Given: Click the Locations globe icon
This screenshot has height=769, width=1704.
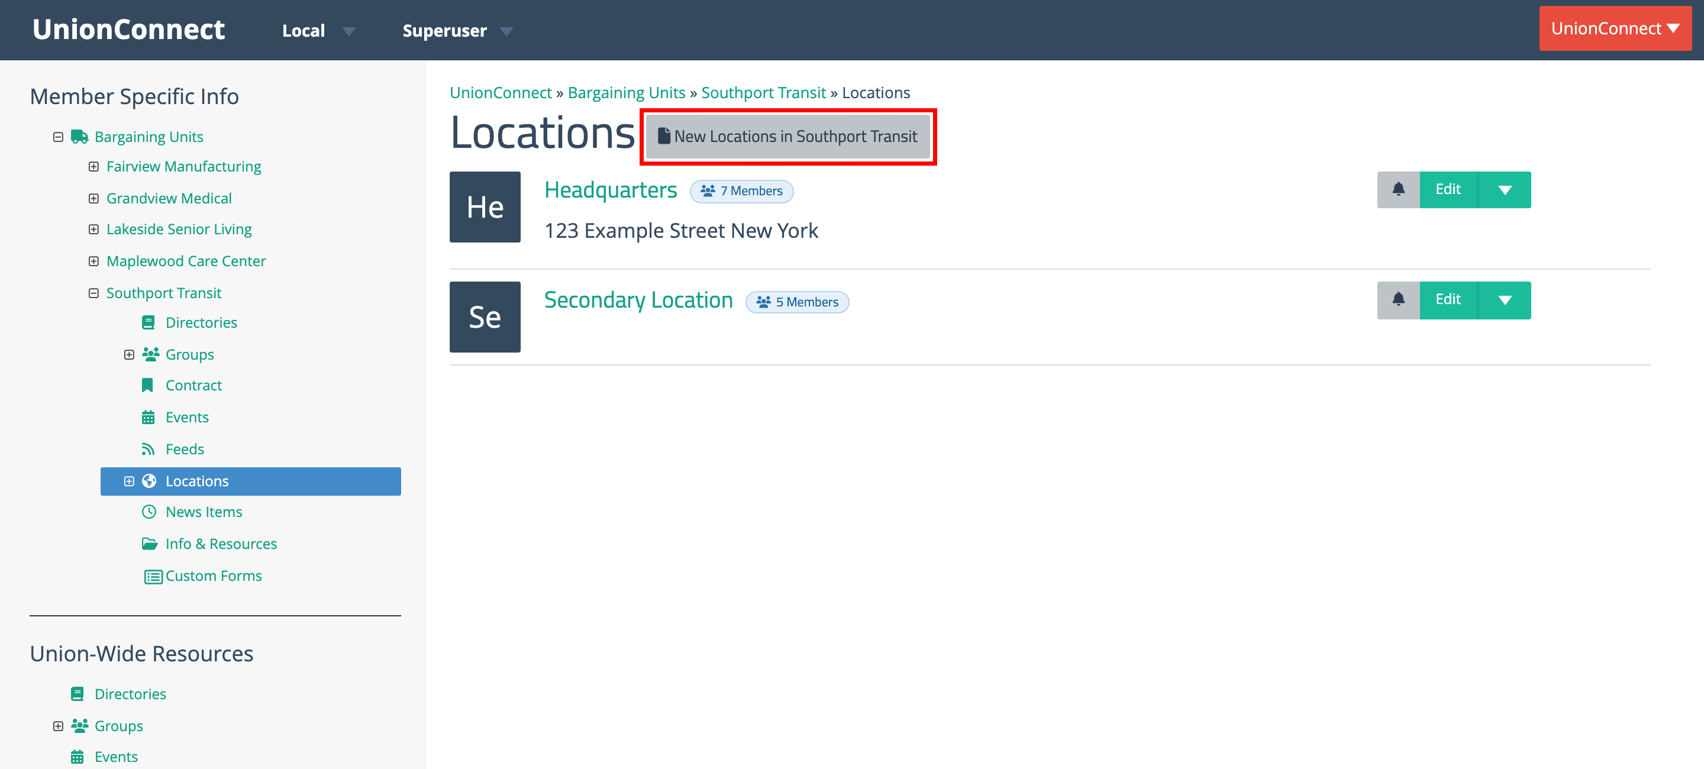Looking at the screenshot, I should click(150, 481).
